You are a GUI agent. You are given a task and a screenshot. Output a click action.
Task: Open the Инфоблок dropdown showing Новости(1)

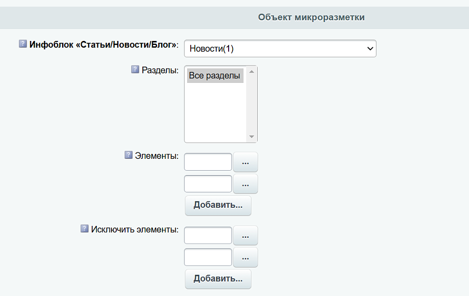pos(280,48)
